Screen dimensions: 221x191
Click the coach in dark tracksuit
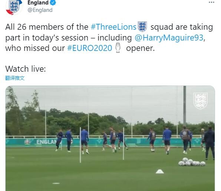pyautogui.click(x=210, y=143)
